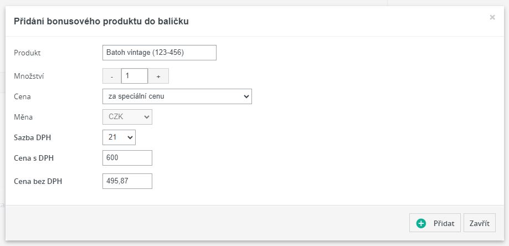Click the 'Měna' label

pyautogui.click(x=23, y=117)
